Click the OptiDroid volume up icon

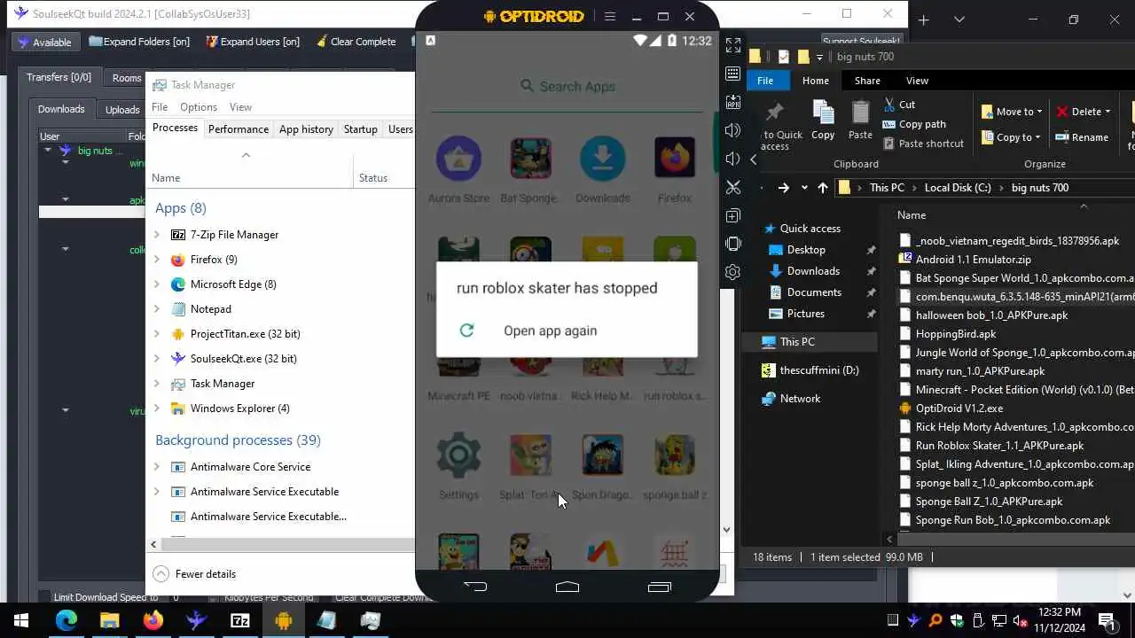pos(732,130)
